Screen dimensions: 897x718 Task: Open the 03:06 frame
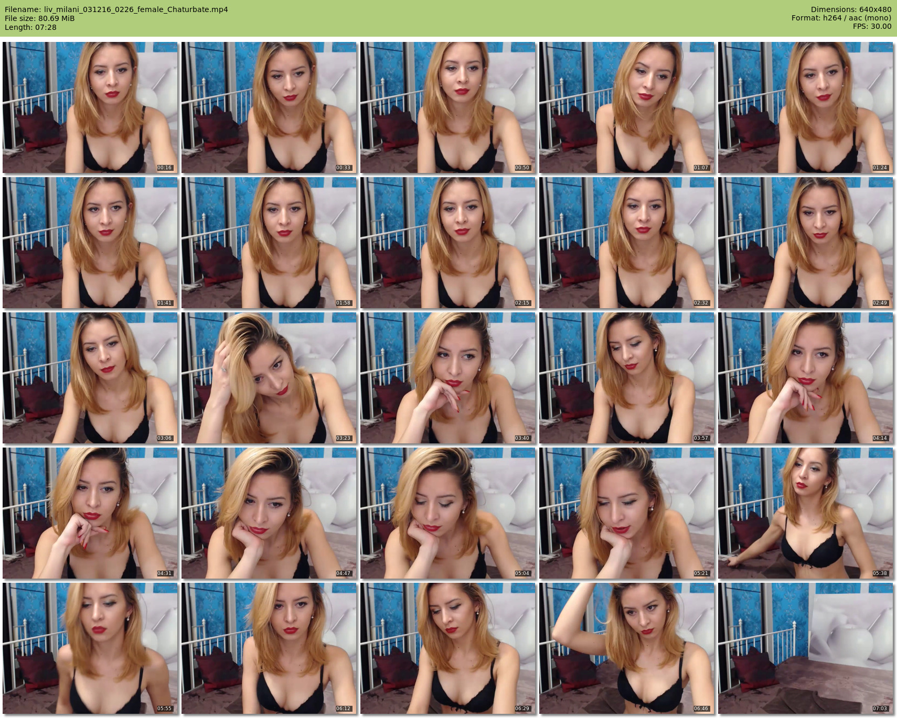[90, 378]
